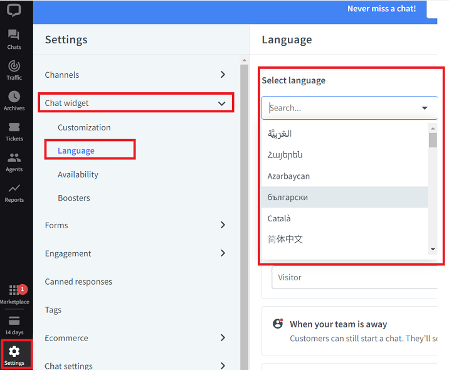Select Customization under Chat widget

[x=84, y=127]
